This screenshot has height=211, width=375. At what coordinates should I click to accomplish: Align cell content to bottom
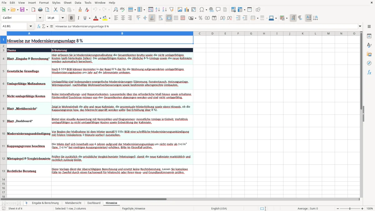(152, 18)
